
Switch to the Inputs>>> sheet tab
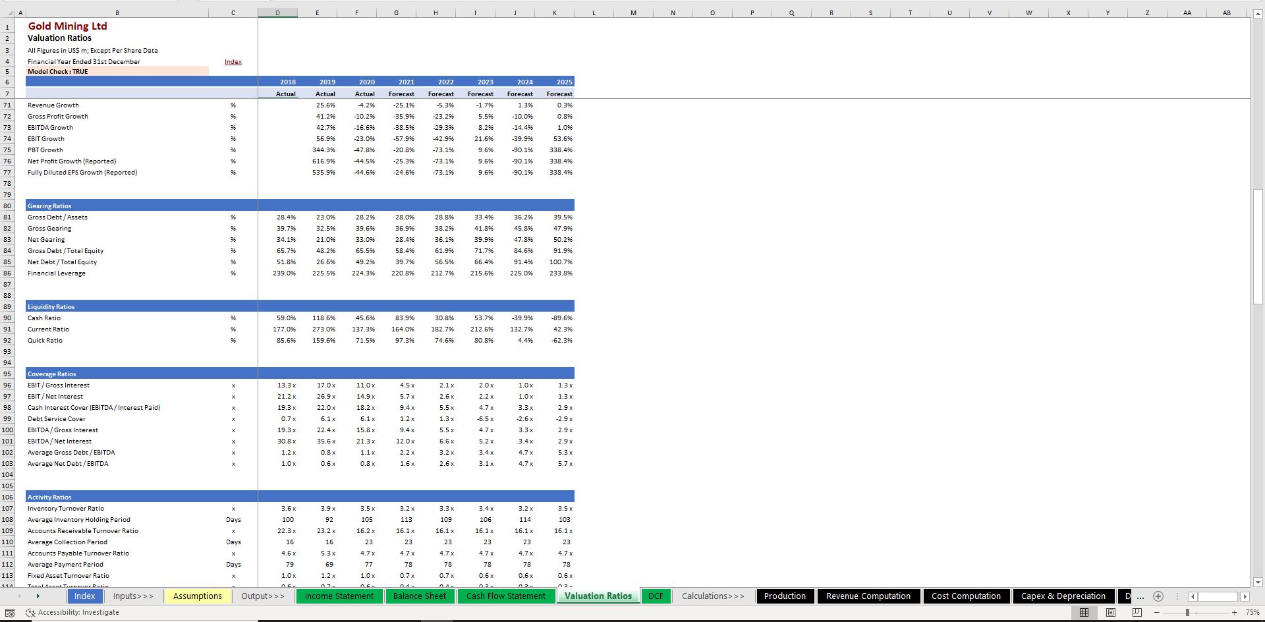coord(133,596)
